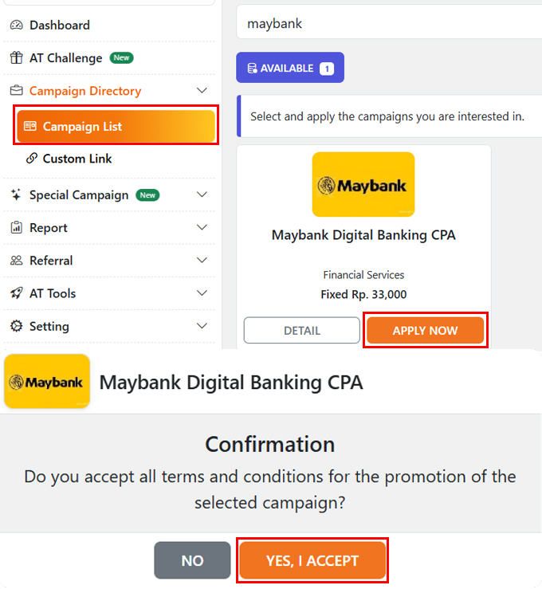This screenshot has width=542, height=589.
Task: Click the AT Challenge gift icon
Action: (x=16, y=58)
